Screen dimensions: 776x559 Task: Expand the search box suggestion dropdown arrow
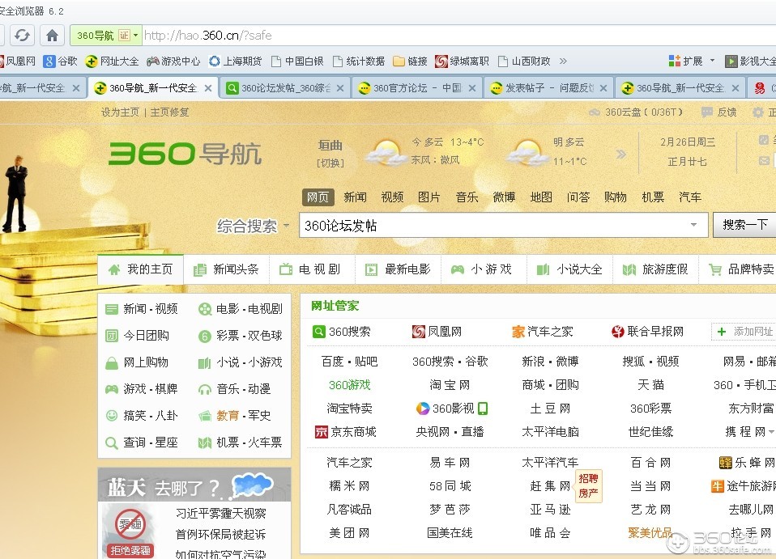click(694, 225)
